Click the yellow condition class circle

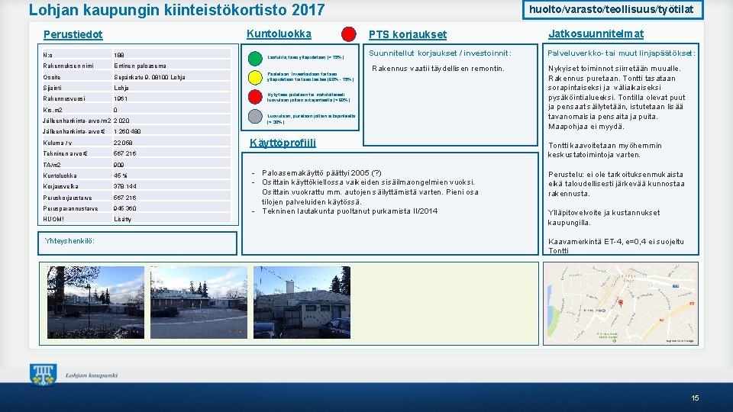[x=255, y=78]
